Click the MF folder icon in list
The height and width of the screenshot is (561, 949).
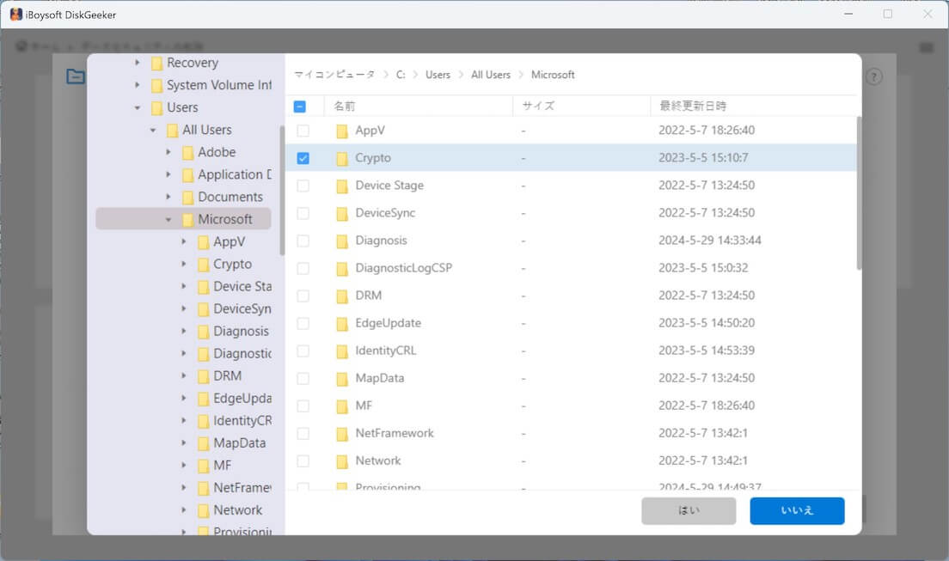342,406
